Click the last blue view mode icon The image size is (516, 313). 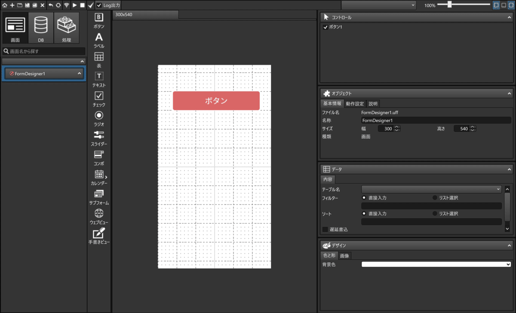(511, 5)
